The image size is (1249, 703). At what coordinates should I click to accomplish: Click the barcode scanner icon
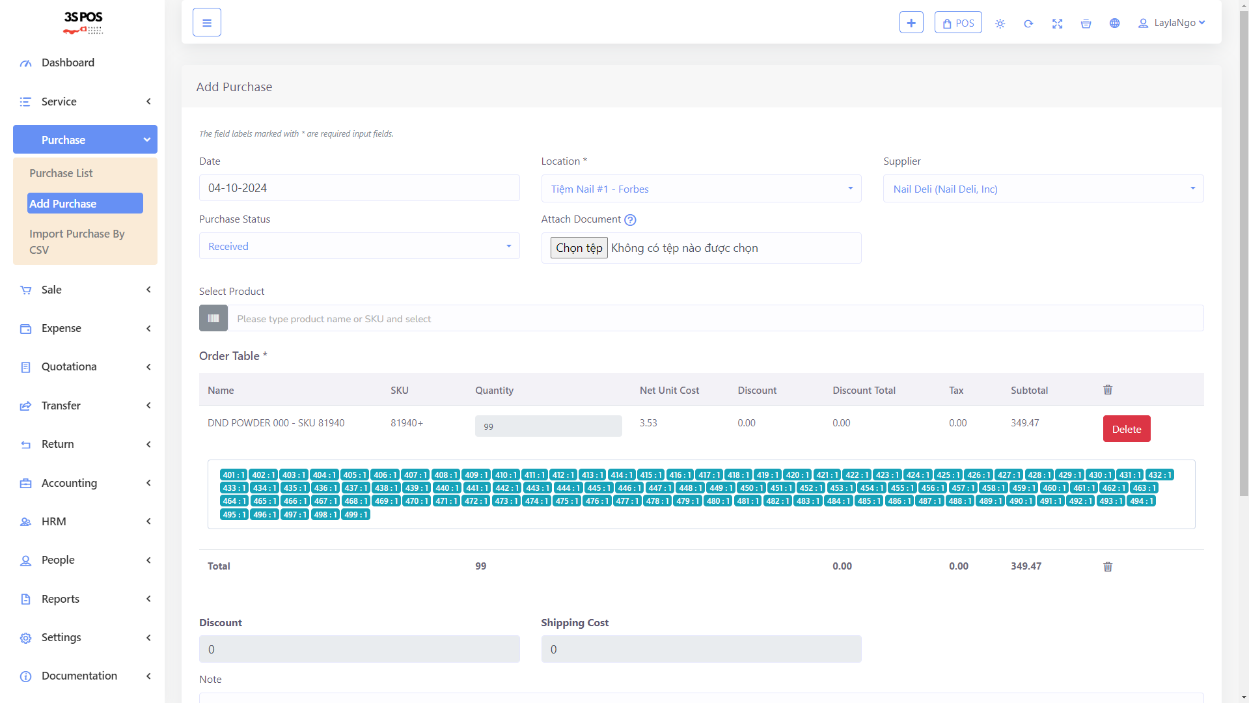point(213,318)
